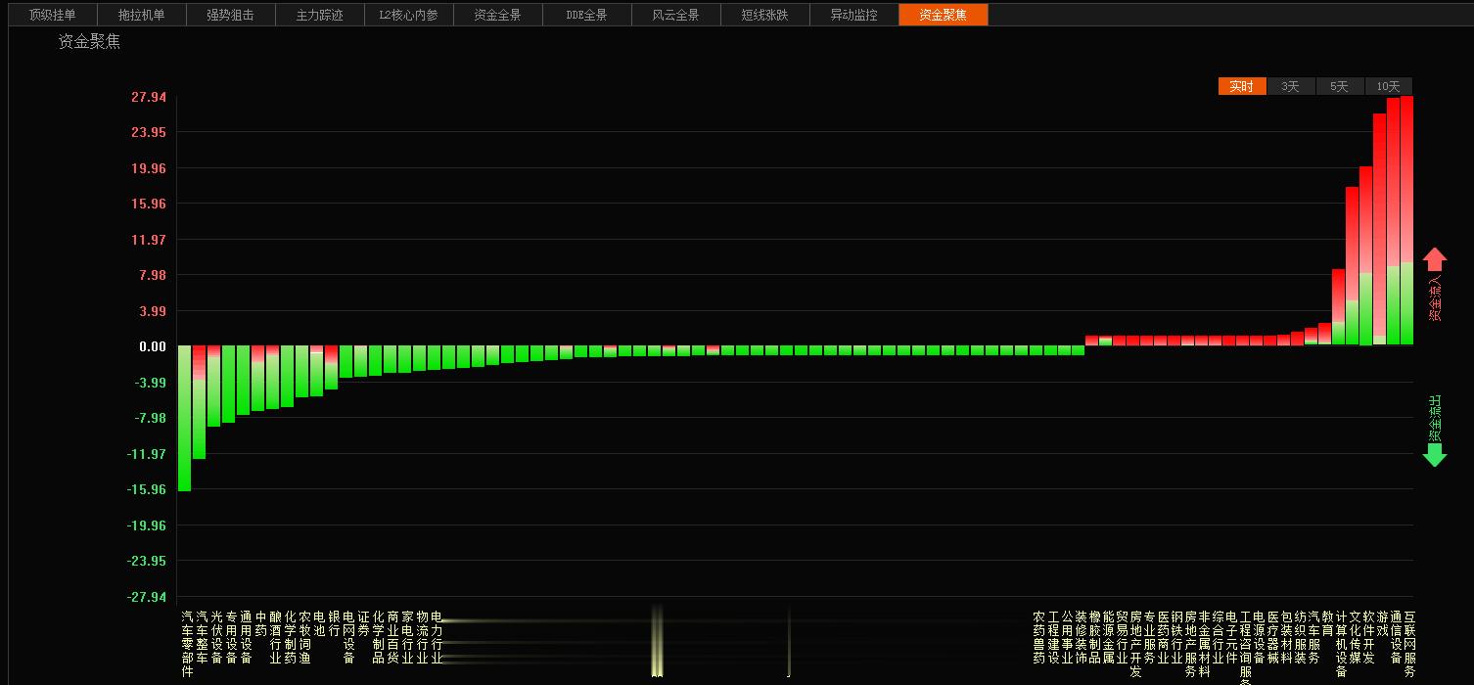Switch to the 异动监控 tab
The width and height of the screenshot is (1474, 685).
(853, 15)
